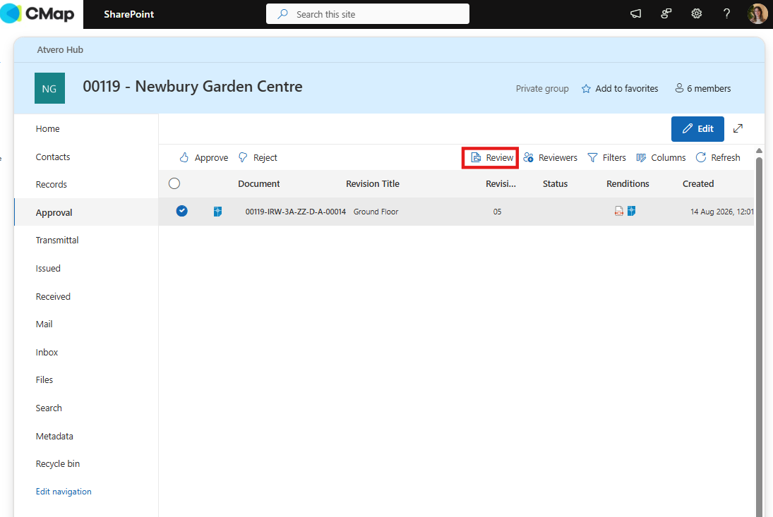
Task: Open the Columns chooser
Action: (661, 157)
